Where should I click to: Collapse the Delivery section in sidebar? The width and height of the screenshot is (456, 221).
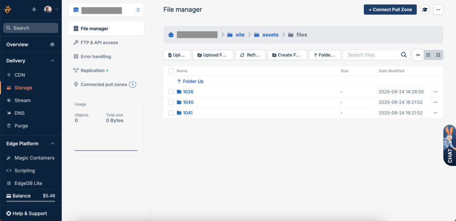click(x=52, y=61)
